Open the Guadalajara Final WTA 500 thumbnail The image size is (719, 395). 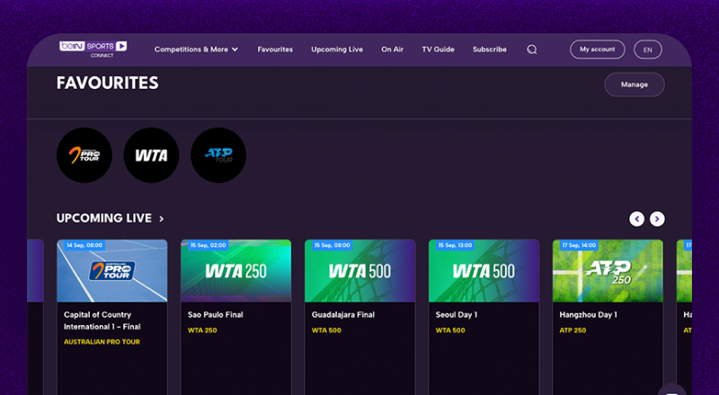(360, 271)
